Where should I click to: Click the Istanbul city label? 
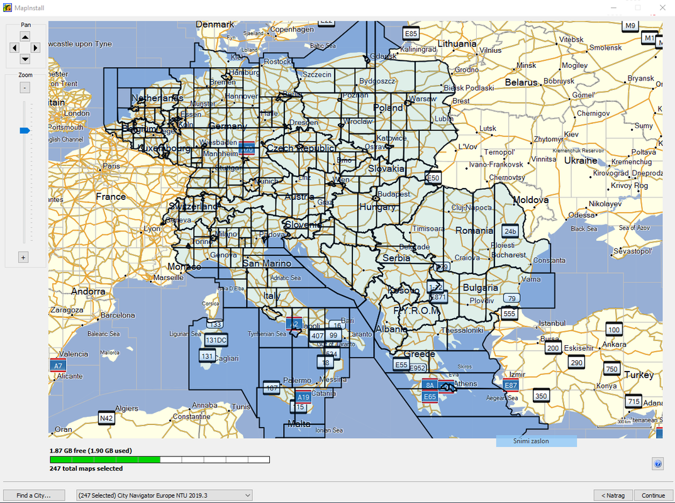tap(552, 323)
